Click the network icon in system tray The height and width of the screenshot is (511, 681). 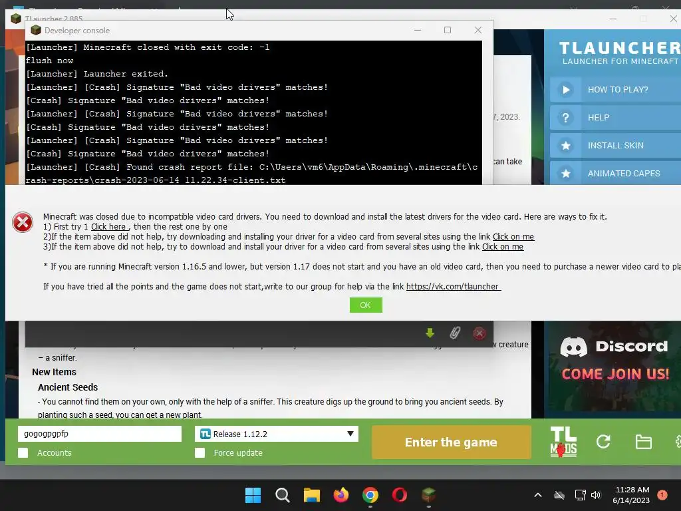[x=580, y=495]
